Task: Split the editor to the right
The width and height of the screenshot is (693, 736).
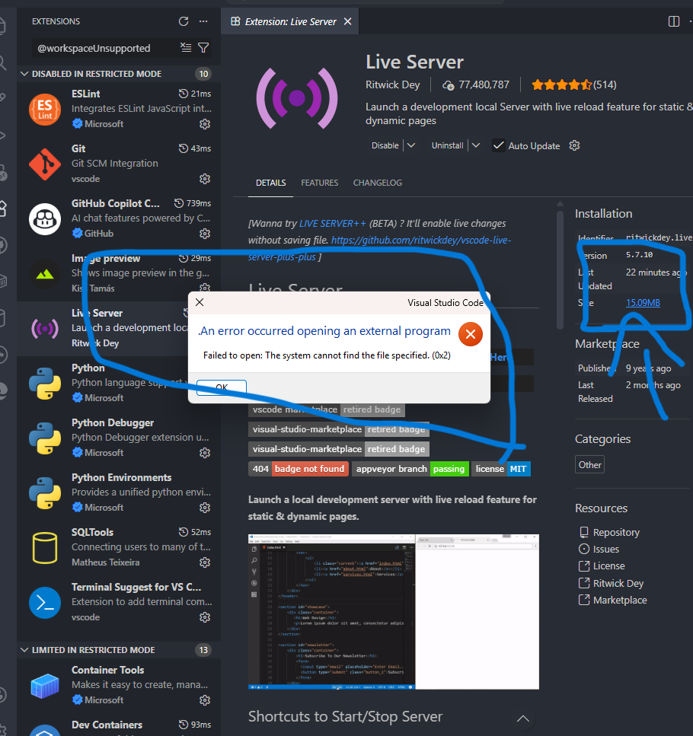Action: (x=673, y=21)
